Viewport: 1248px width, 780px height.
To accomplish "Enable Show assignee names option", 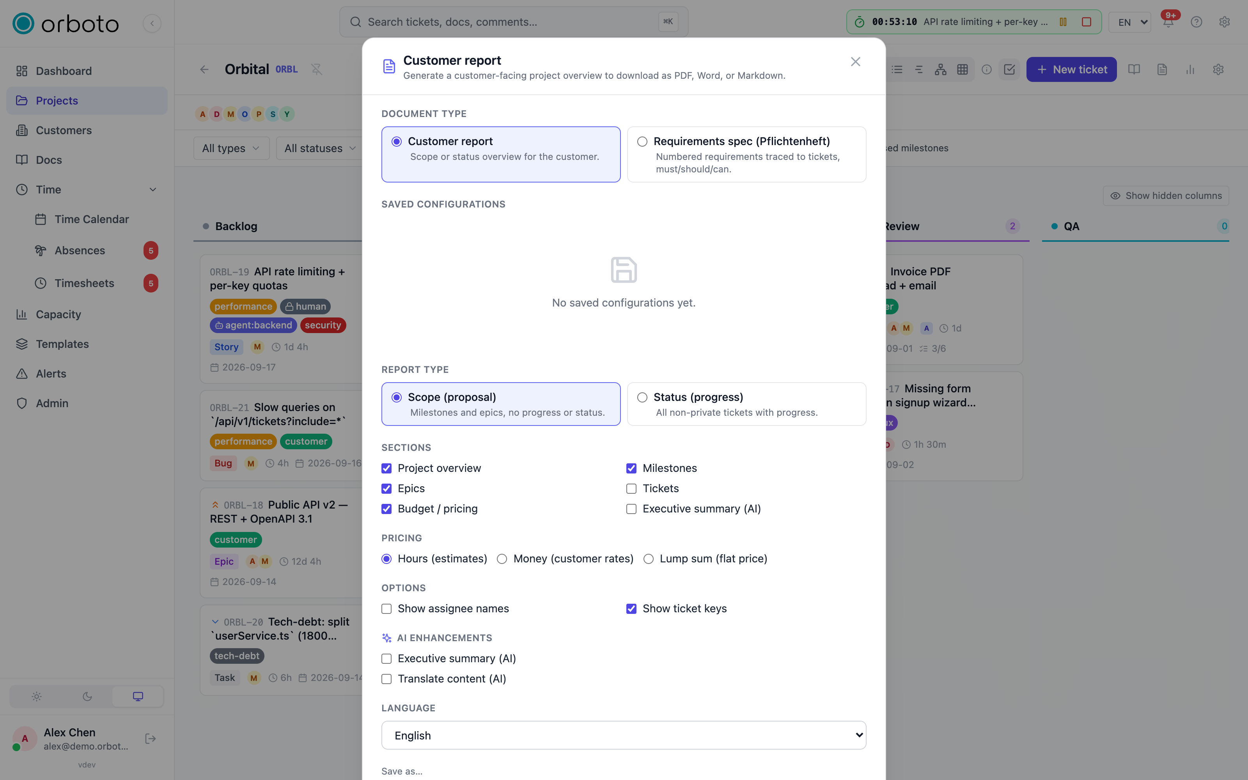I will point(386,608).
